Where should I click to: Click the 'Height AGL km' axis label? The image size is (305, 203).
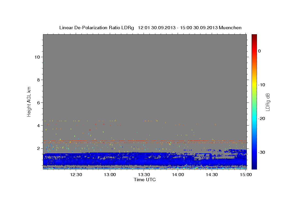pos(29,101)
